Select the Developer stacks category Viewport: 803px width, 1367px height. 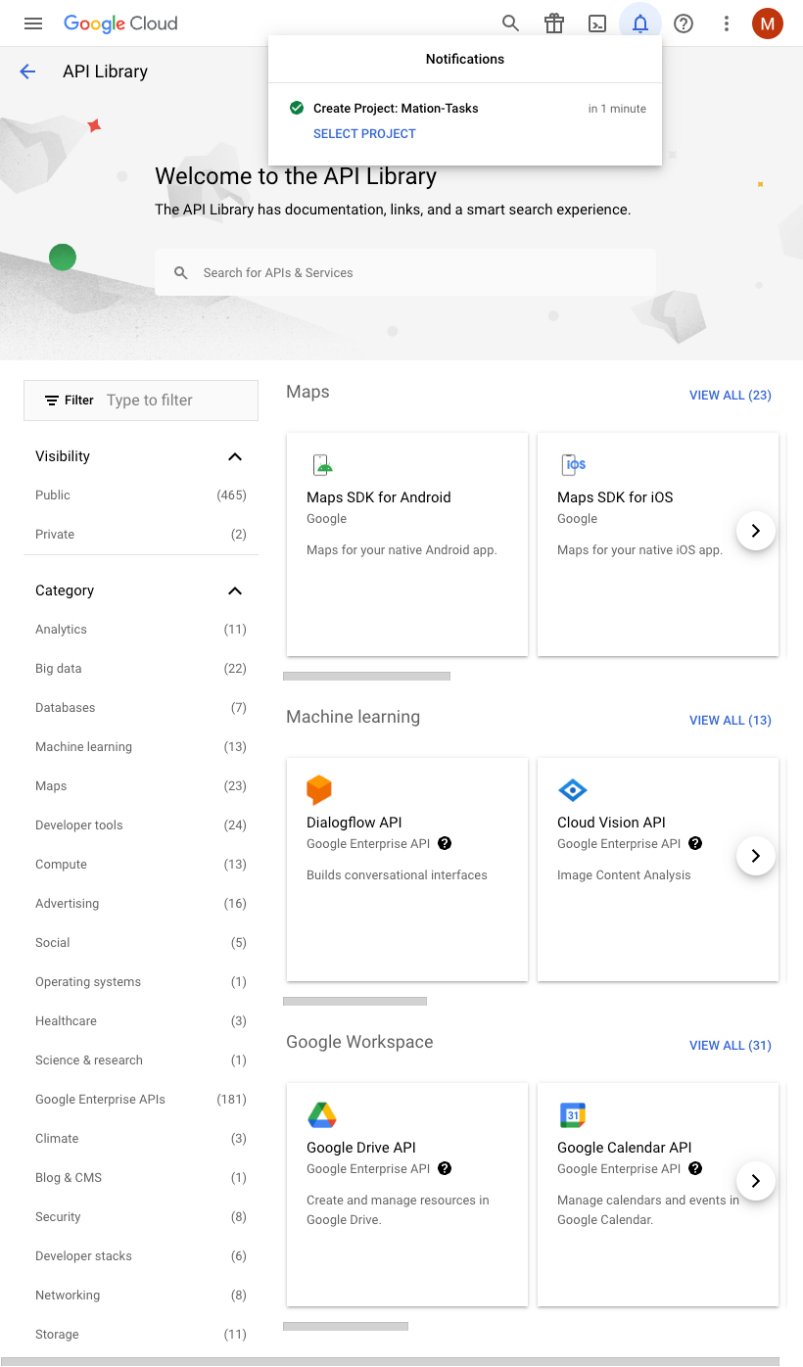coord(141,1256)
